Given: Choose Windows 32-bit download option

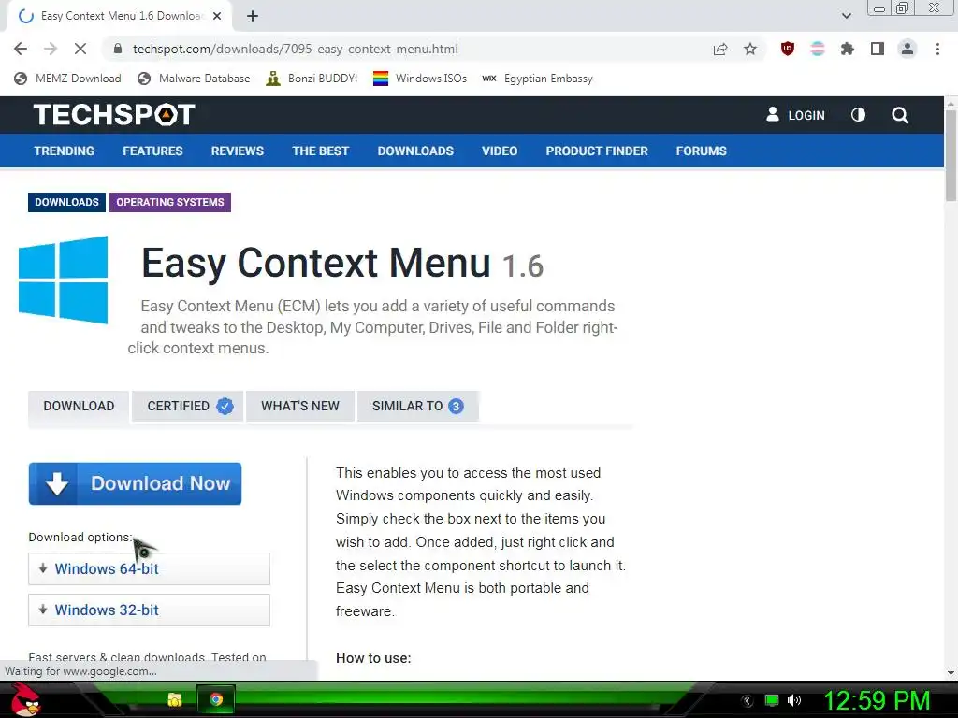Looking at the screenshot, I should point(149,610).
